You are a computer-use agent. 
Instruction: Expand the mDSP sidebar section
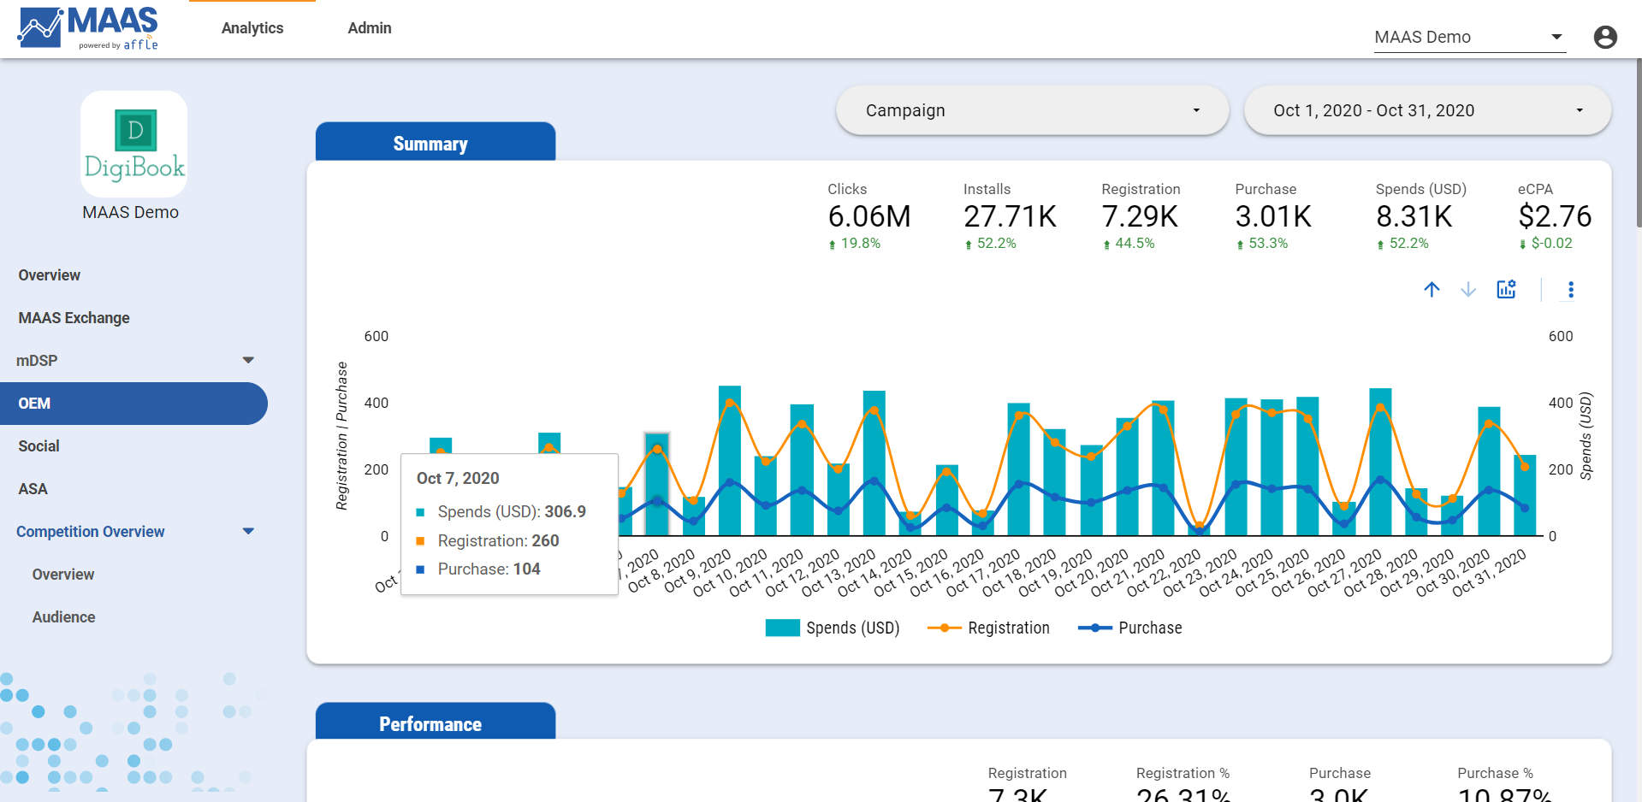248,360
